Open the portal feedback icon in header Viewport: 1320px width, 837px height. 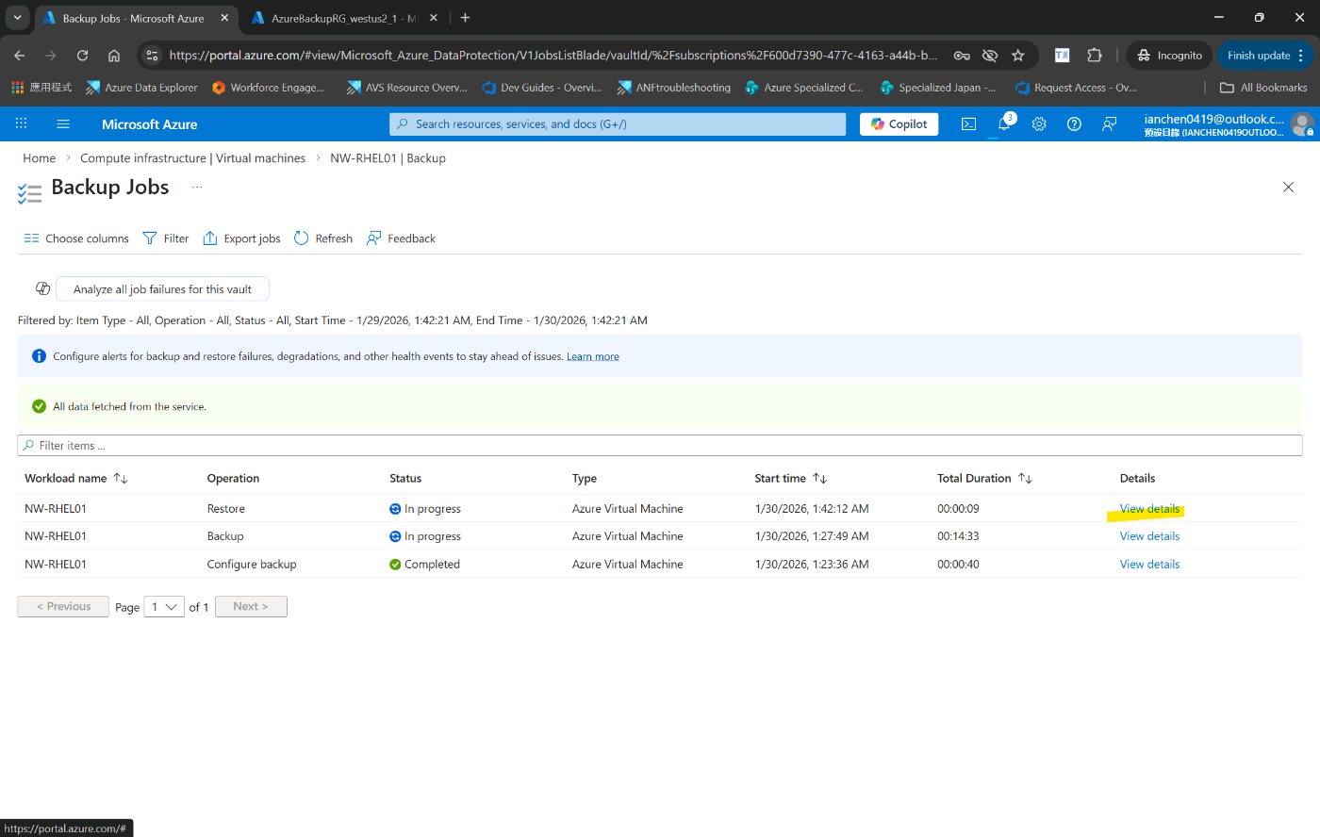[1110, 123]
